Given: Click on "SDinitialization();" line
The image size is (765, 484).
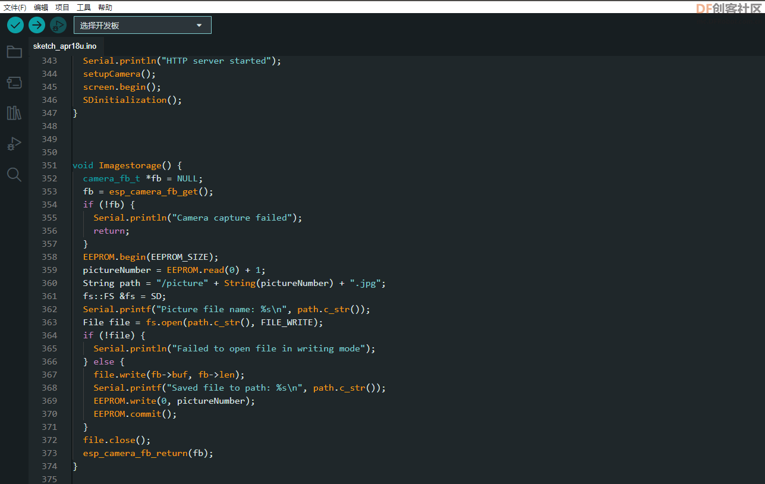Looking at the screenshot, I should click(133, 100).
